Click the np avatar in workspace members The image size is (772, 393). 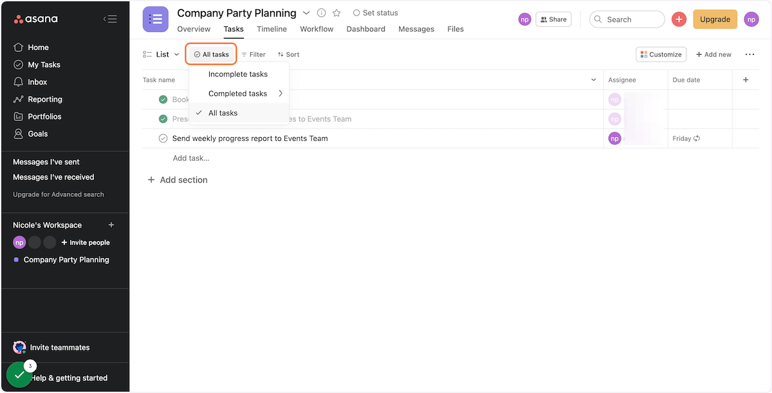[19, 242]
